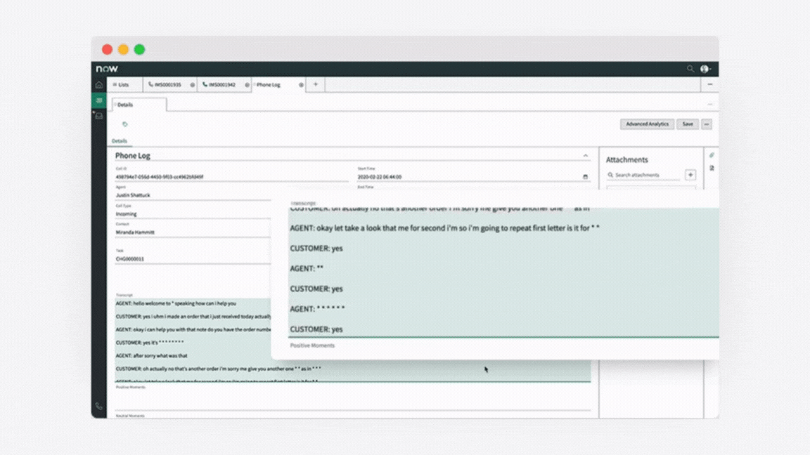Select the Phone Log tab

point(268,84)
